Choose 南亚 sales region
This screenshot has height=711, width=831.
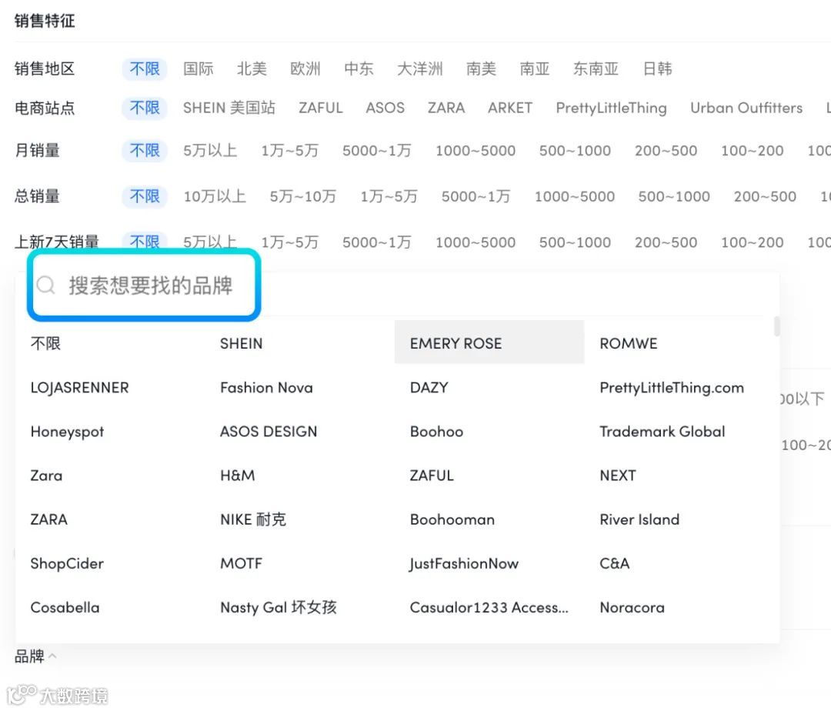click(535, 69)
